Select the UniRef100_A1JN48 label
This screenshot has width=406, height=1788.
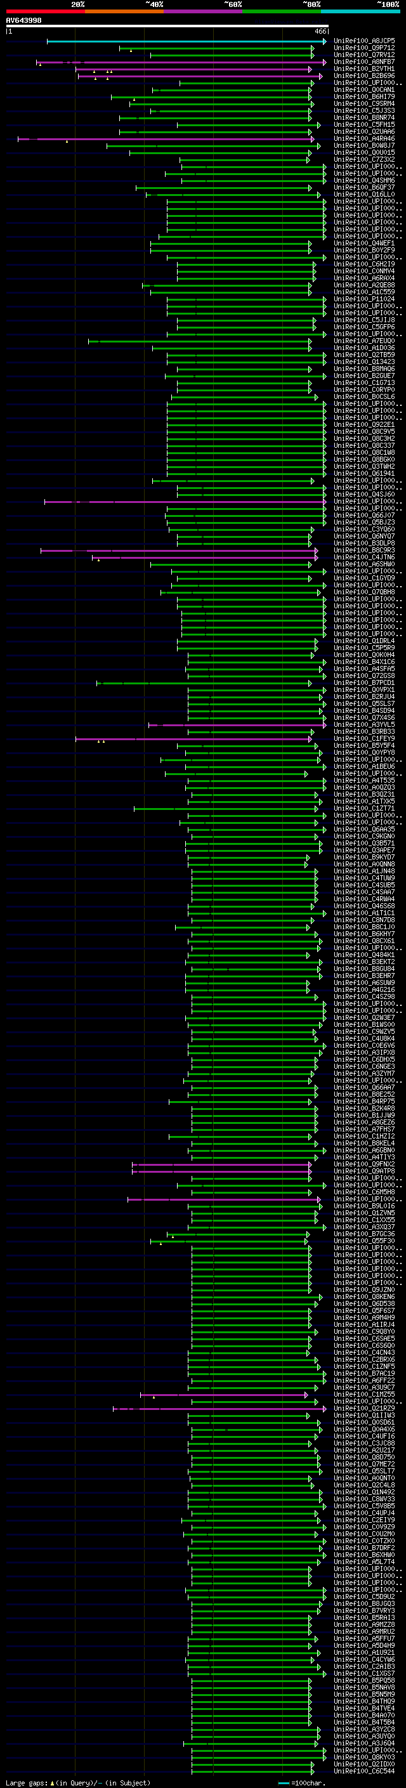[364, 871]
